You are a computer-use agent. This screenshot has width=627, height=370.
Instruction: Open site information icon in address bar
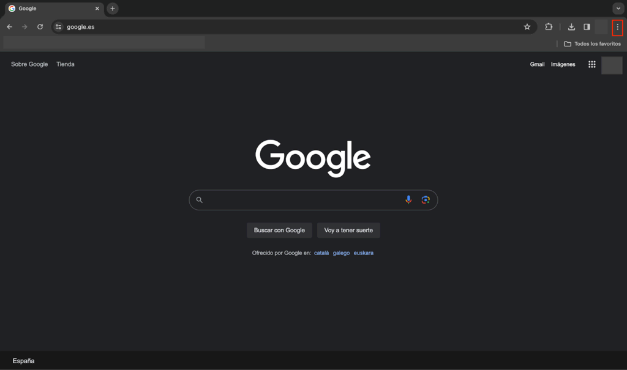(58, 27)
